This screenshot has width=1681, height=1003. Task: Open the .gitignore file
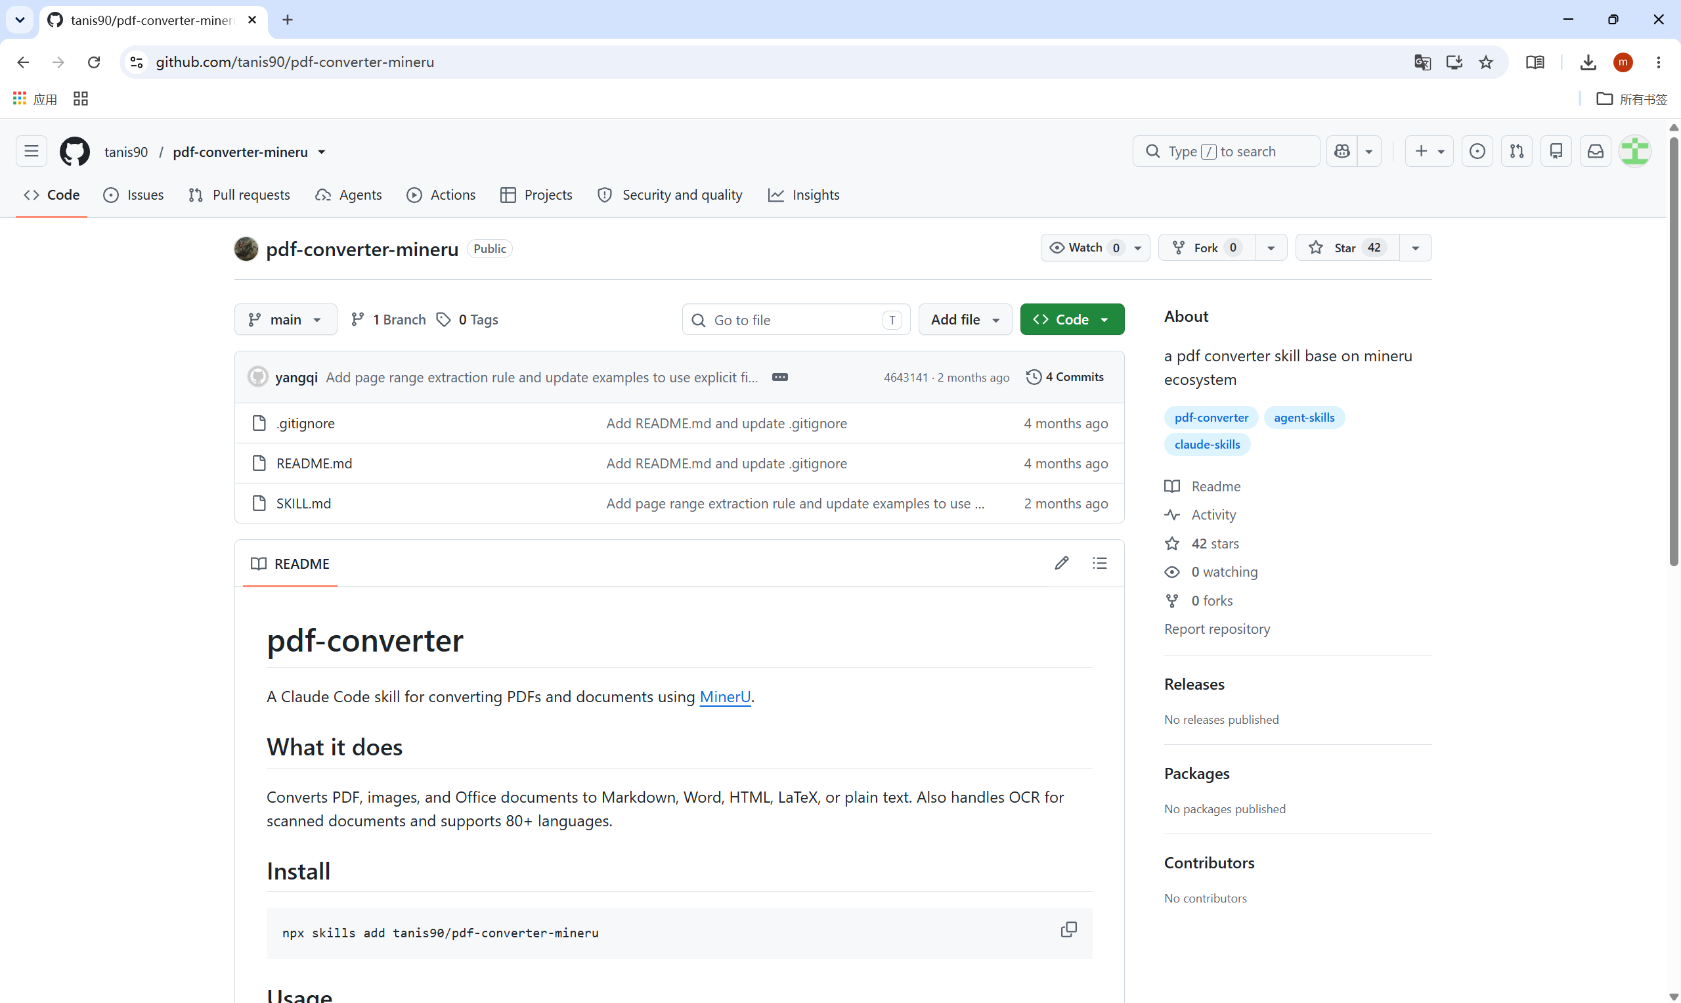point(305,423)
